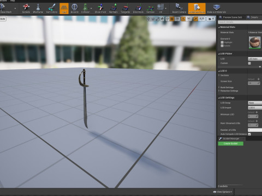Viewport: 262px width, 196px height.
Task: Open the scale snap value 0.25
Action: tap(202, 19)
